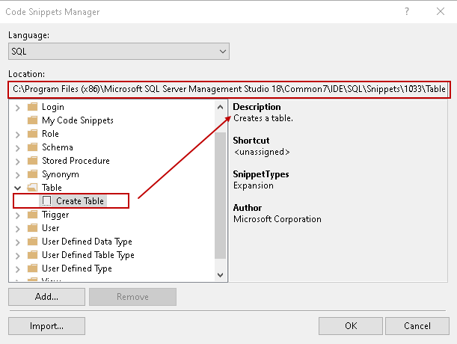Click the Stored Procedure folder icon

tap(32, 161)
